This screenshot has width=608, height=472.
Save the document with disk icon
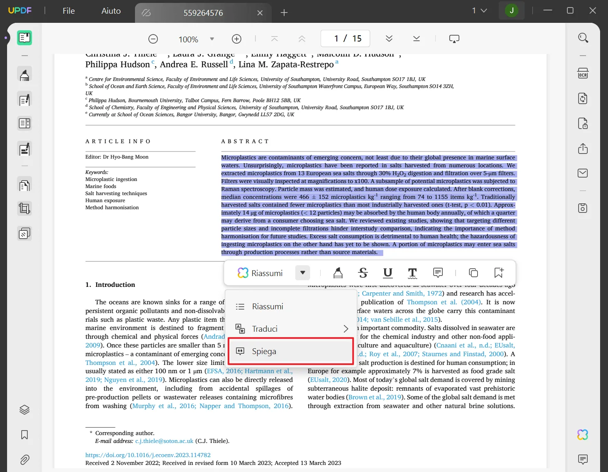(x=583, y=208)
